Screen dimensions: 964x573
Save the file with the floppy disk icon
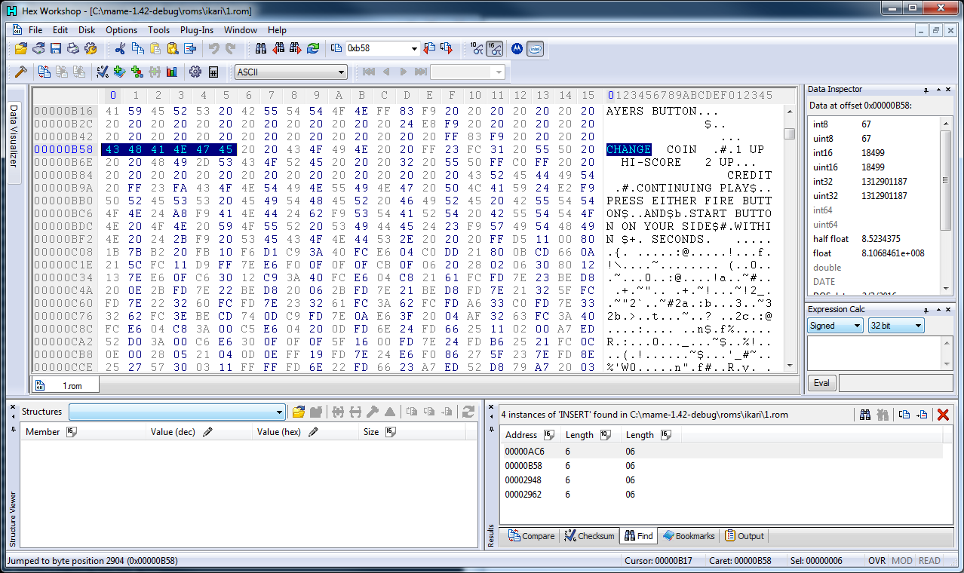pyautogui.click(x=56, y=49)
